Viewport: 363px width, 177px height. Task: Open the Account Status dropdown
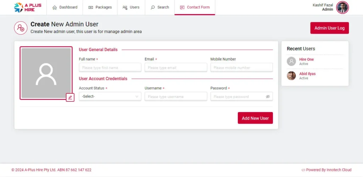click(110, 96)
